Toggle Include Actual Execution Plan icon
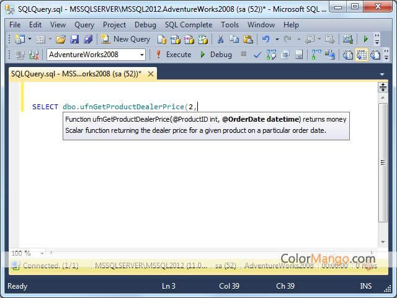 pos(316,55)
